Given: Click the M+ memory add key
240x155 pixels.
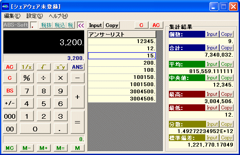Looking at the screenshot, I should (x=44, y=148).
